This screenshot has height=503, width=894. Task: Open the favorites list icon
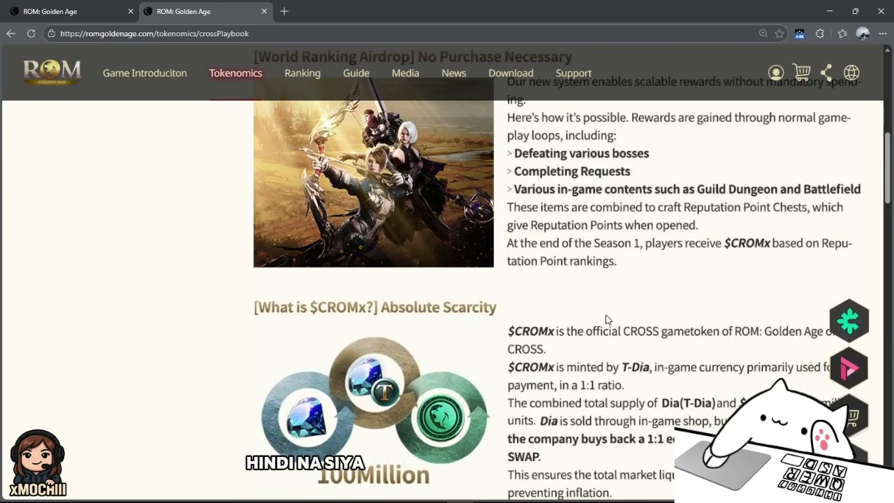pos(842,34)
